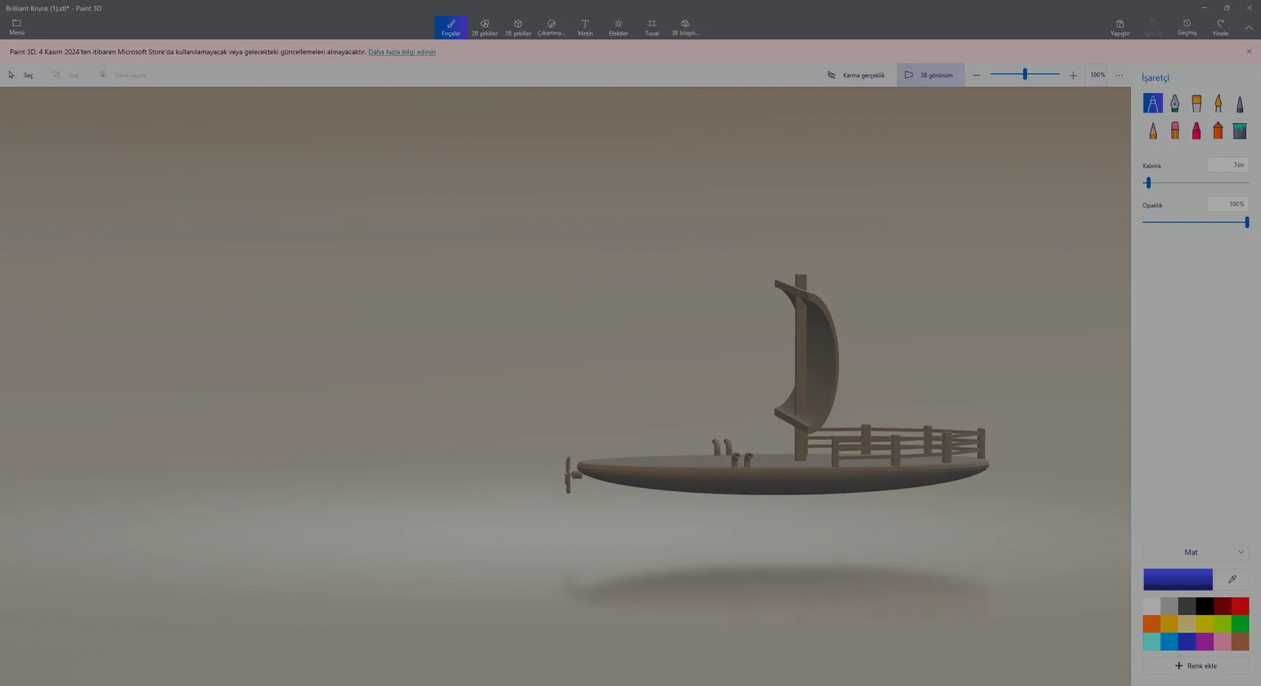Click the Kalınlık thickness input field
The width and height of the screenshot is (1261, 686).
click(1228, 165)
